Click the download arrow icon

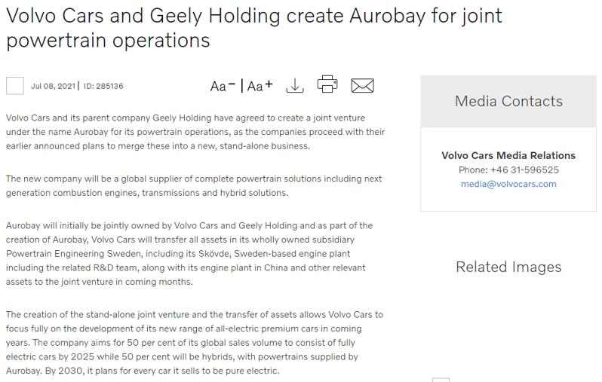pyautogui.click(x=294, y=86)
